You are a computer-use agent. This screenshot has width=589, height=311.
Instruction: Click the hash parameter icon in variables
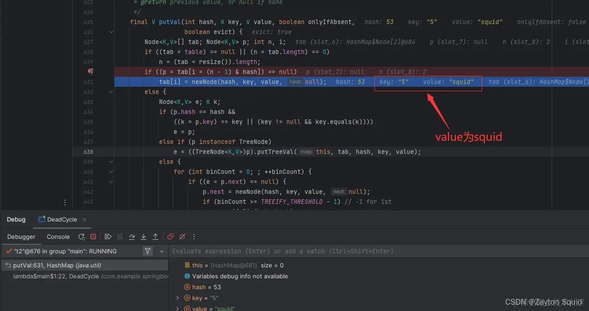(187, 287)
